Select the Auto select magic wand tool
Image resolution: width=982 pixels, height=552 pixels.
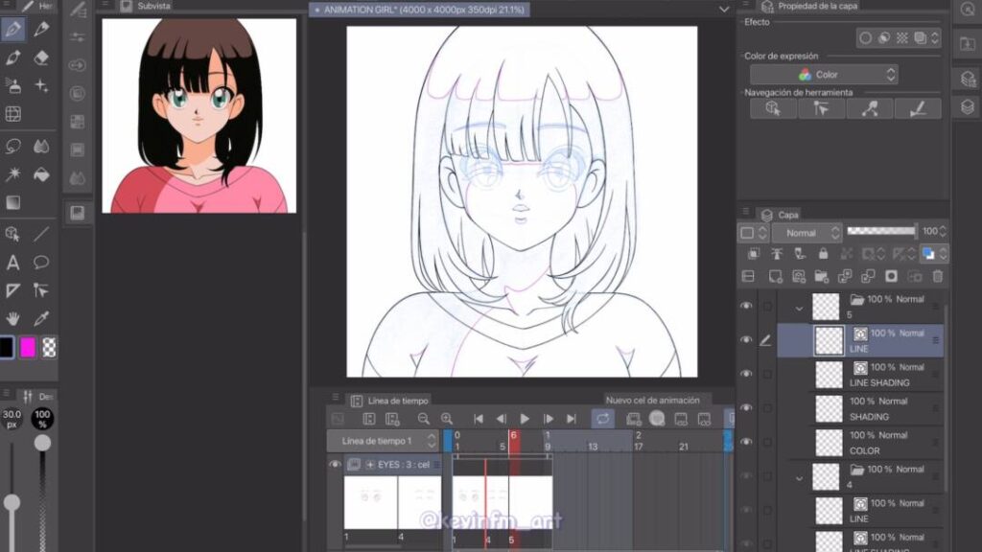[x=13, y=174]
